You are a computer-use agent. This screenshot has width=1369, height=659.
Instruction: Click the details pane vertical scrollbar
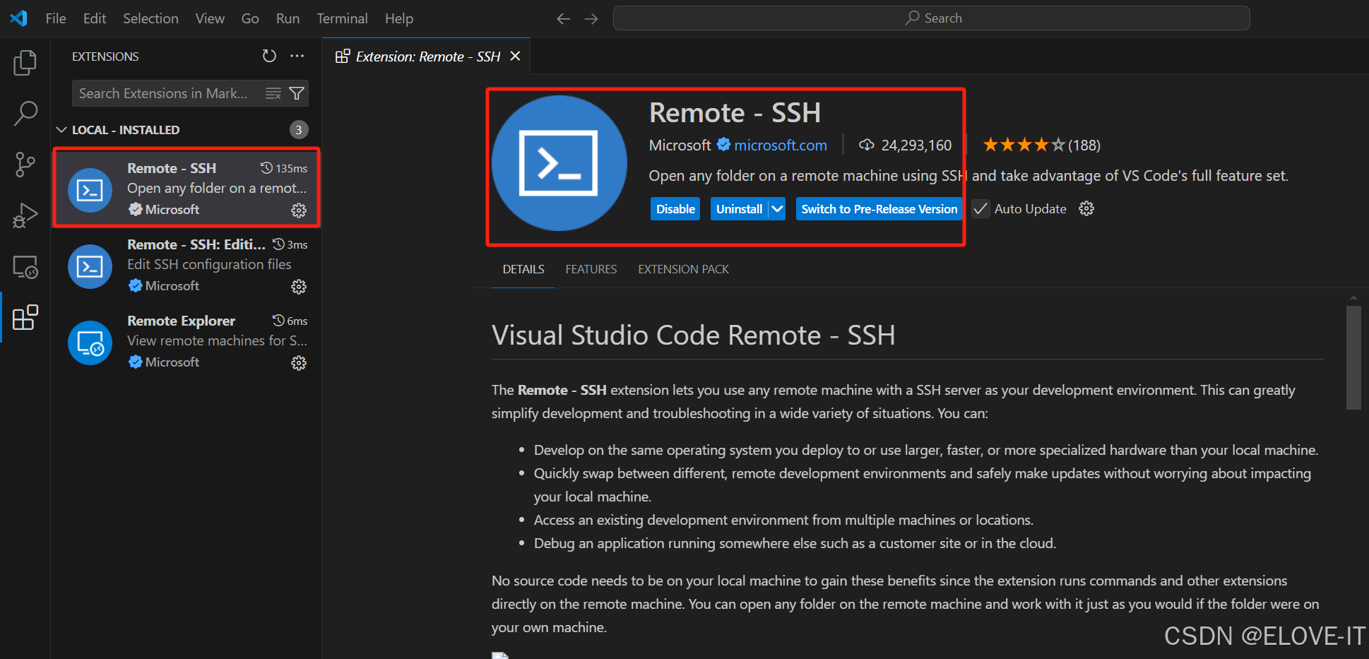1353,357
